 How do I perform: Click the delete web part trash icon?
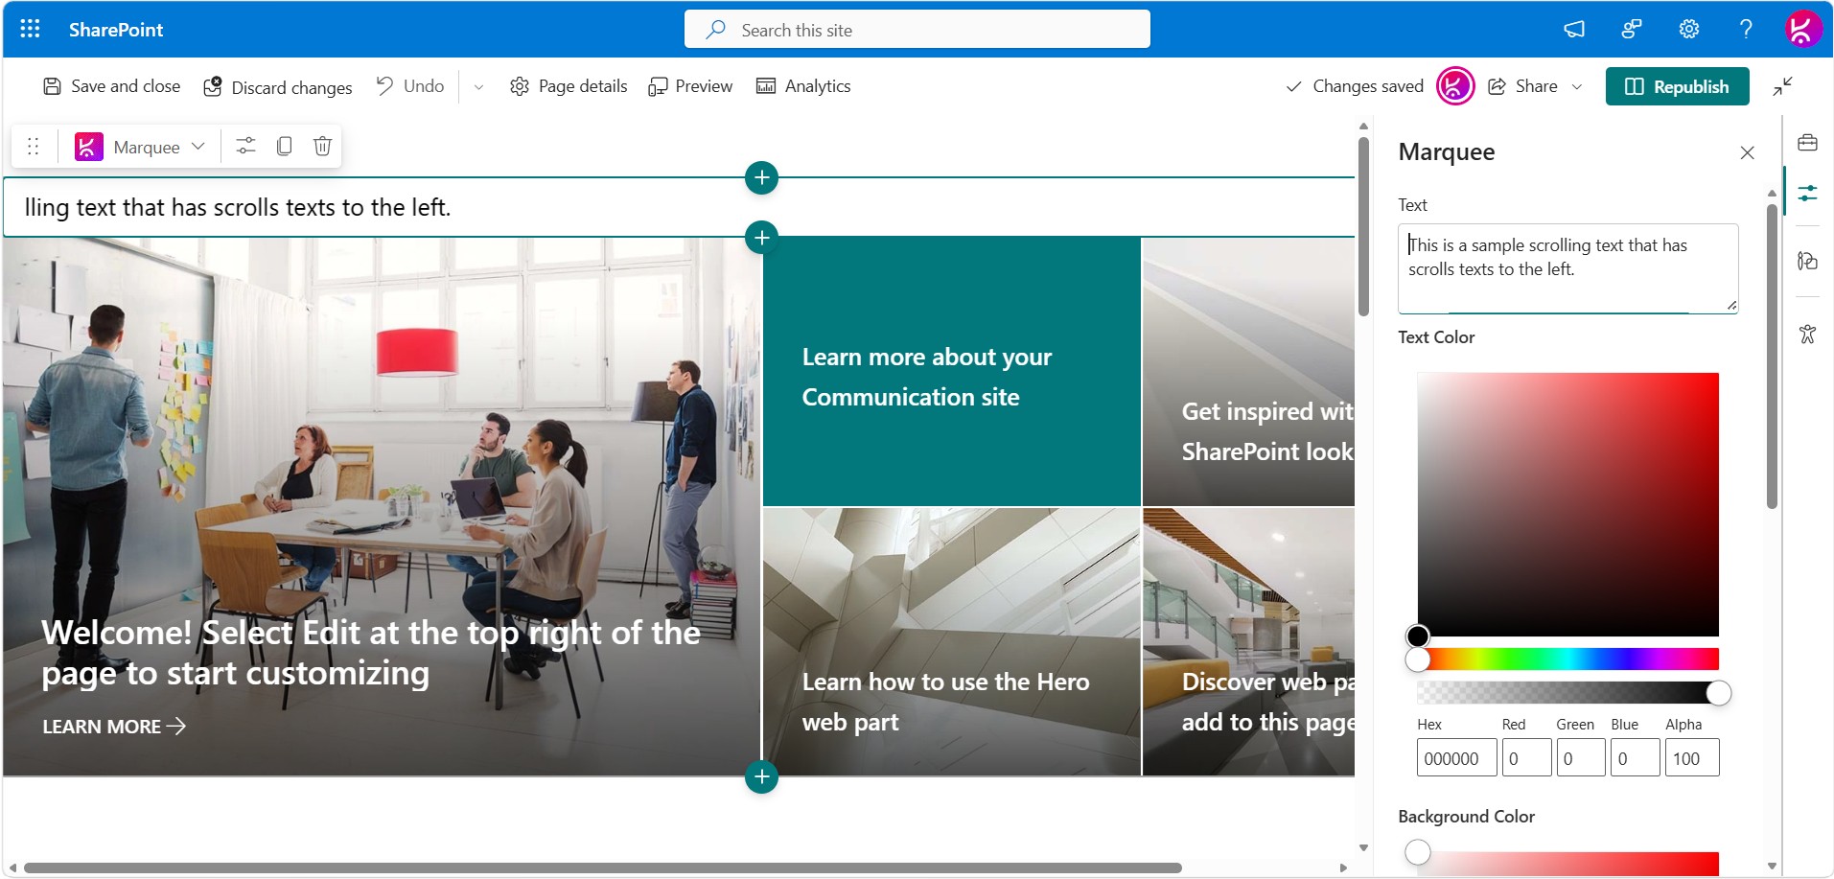click(x=322, y=146)
